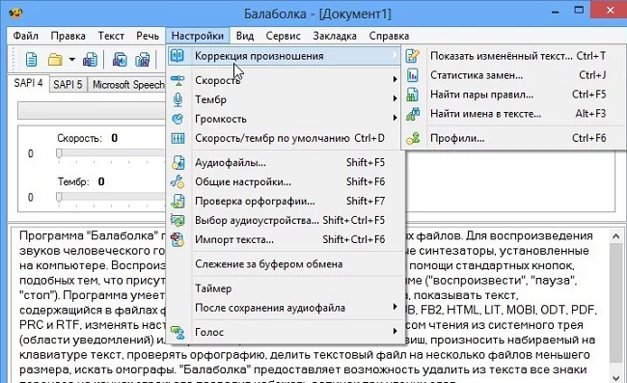This screenshot has height=383, width=627.
Task: Choose Общие настройки... menu entry
Action: [x=286, y=182]
